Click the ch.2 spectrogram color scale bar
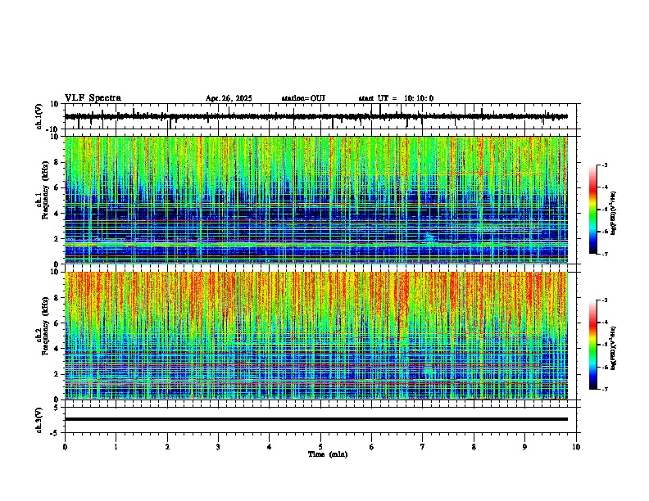The height and width of the screenshot is (501, 649). (593, 345)
